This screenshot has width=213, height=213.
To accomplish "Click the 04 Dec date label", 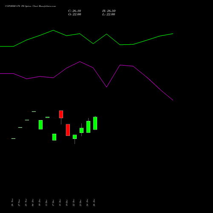I will point(33,202).
